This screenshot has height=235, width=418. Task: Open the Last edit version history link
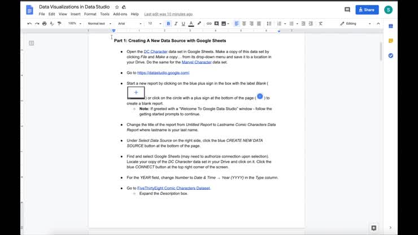168,14
